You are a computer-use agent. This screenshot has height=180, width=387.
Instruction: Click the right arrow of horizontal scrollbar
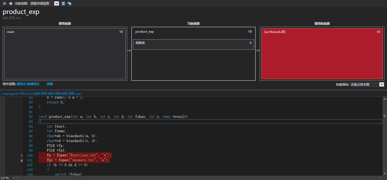381,178
